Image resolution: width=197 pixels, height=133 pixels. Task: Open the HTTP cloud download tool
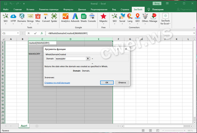[13, 18]
